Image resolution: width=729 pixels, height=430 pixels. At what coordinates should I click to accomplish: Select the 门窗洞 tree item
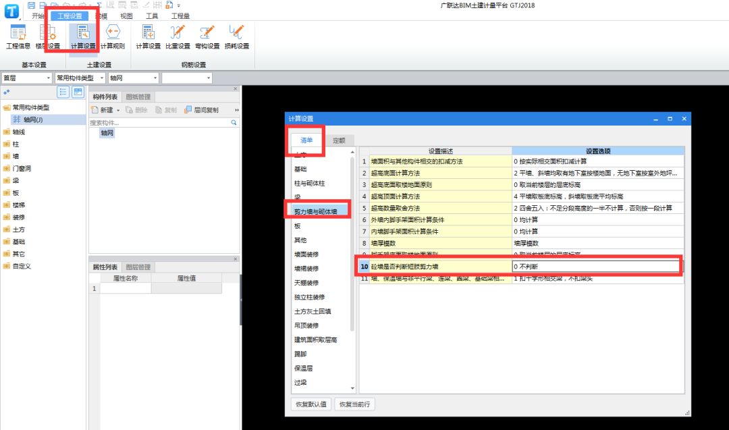click(22, 168)
